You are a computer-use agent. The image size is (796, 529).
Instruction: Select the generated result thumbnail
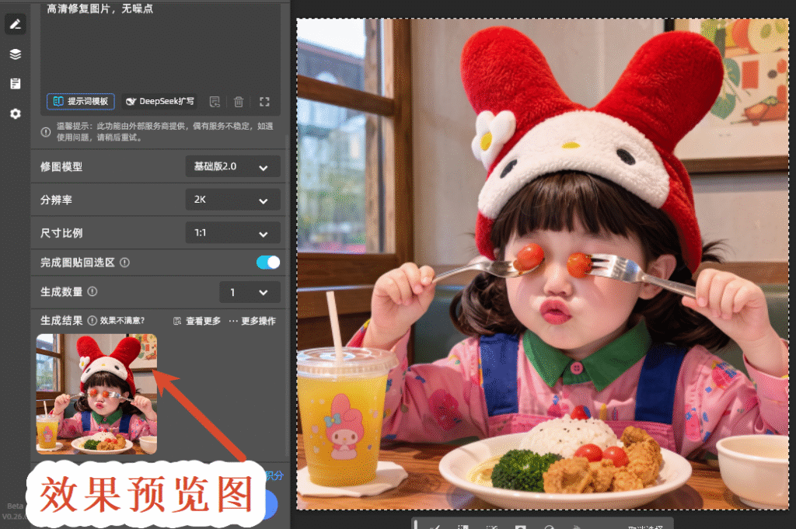96,394
